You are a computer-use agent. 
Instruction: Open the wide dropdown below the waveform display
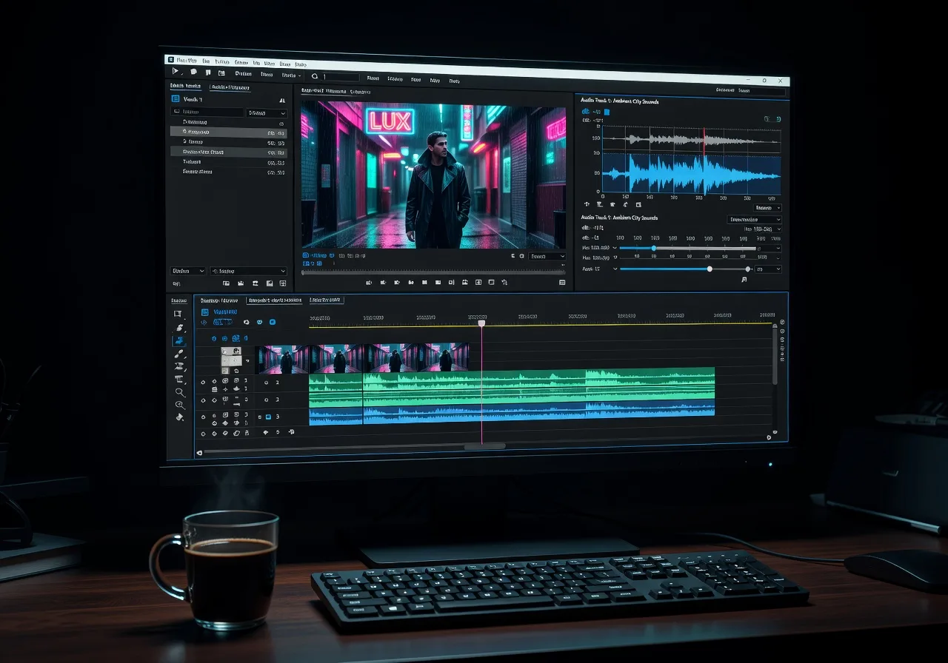(754, 220)
